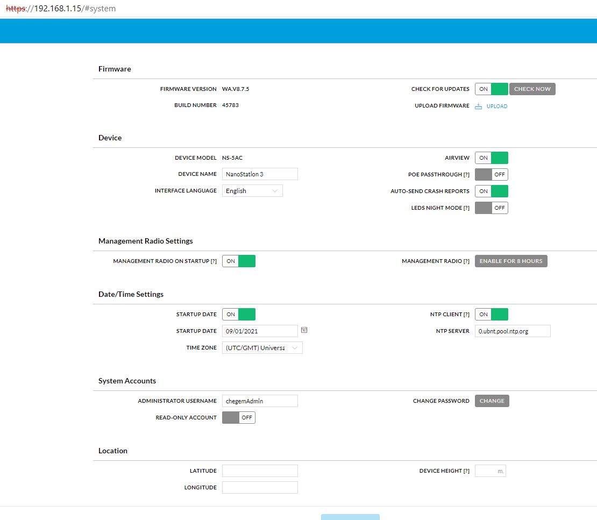Turn off the AirView switch
The height and width of the screenshot is (520, 597).
491,158
